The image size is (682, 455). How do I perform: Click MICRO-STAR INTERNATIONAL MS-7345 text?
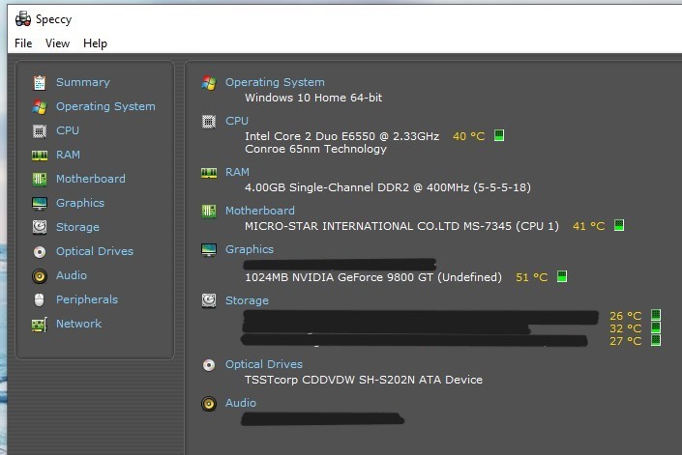401,226
